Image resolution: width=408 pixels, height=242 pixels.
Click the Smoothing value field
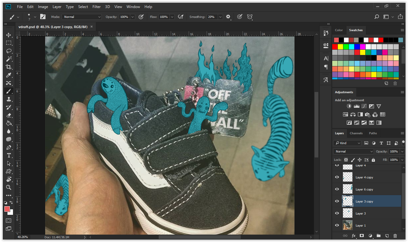[x=212, y=17]
